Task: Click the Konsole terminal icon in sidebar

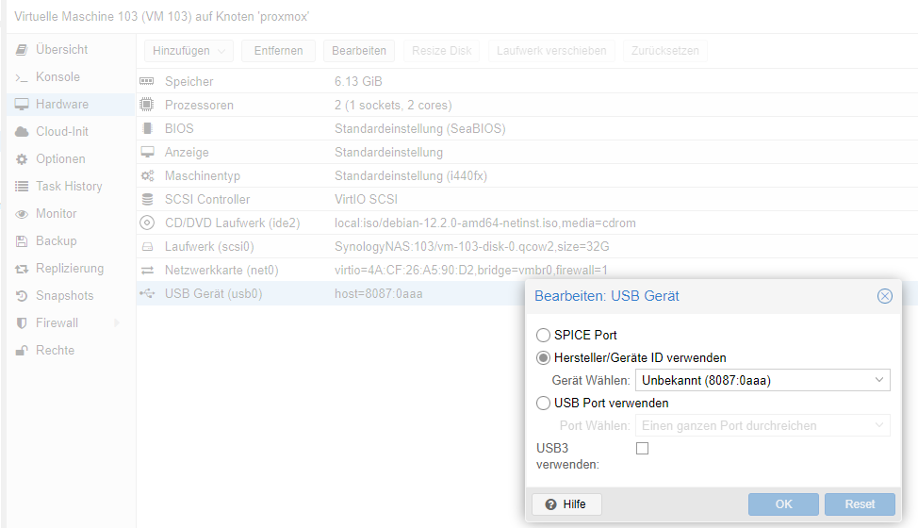Action: (22, 77)
